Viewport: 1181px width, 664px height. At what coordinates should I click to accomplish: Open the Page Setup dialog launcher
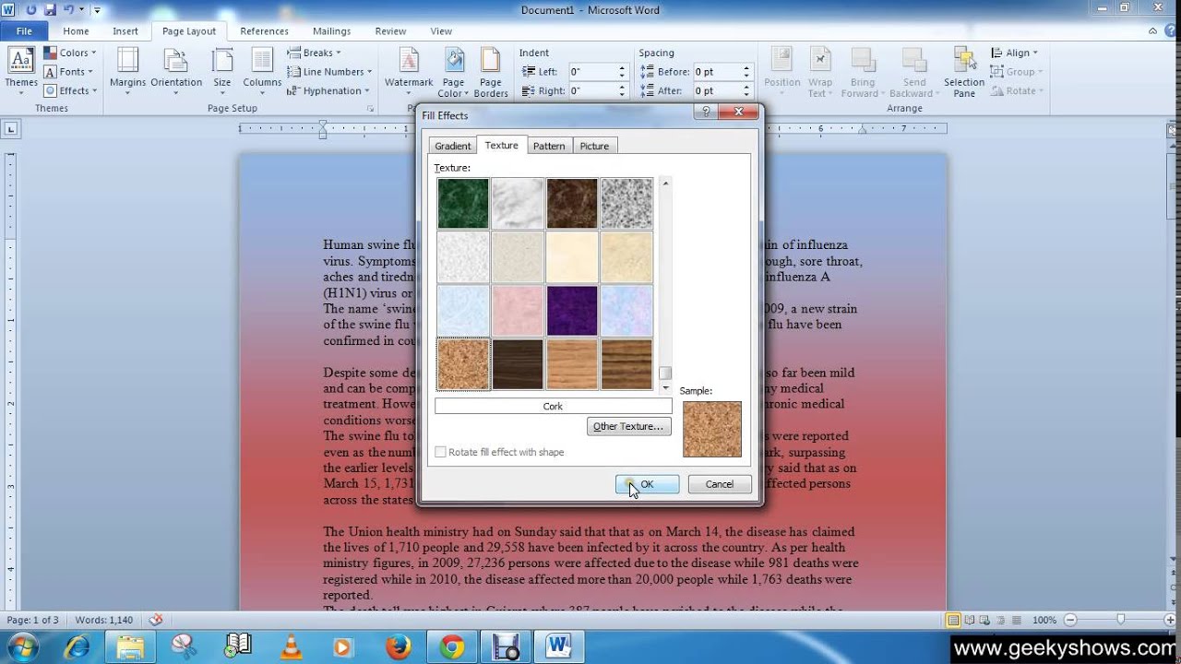(x=371, y=109)
